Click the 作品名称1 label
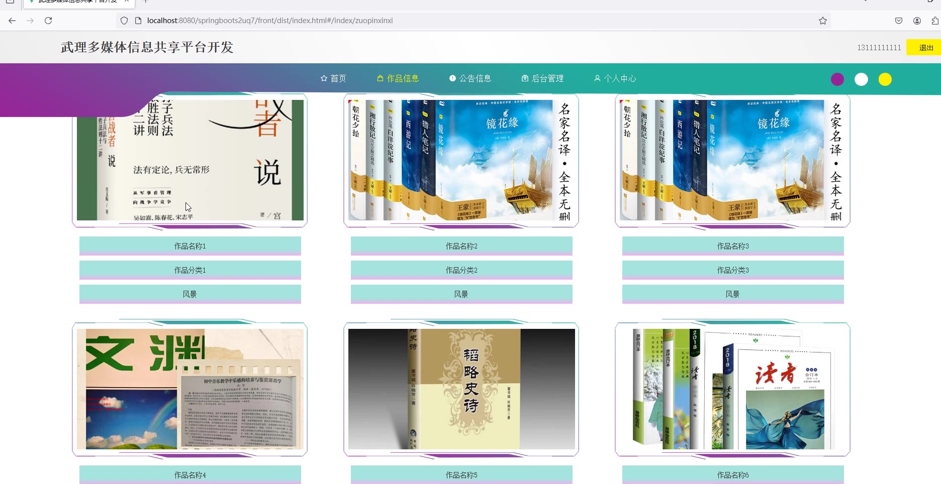The image size is (941, 484). pos(190,246)
